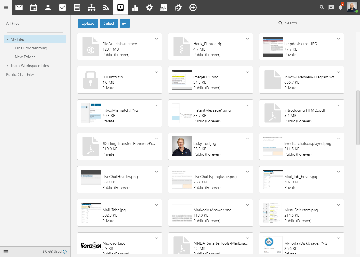Open the lasky-rod.jpg photo thumbnail
This screenshot has width=360, height=257.
(x=181, y=146)
